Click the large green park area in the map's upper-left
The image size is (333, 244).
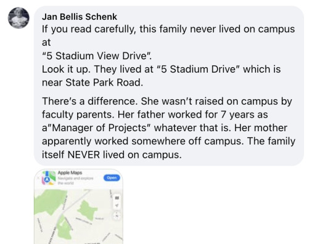(x=50, y=200)
